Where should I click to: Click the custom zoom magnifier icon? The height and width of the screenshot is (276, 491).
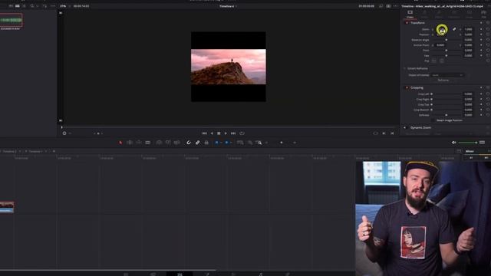click(259, 143)
